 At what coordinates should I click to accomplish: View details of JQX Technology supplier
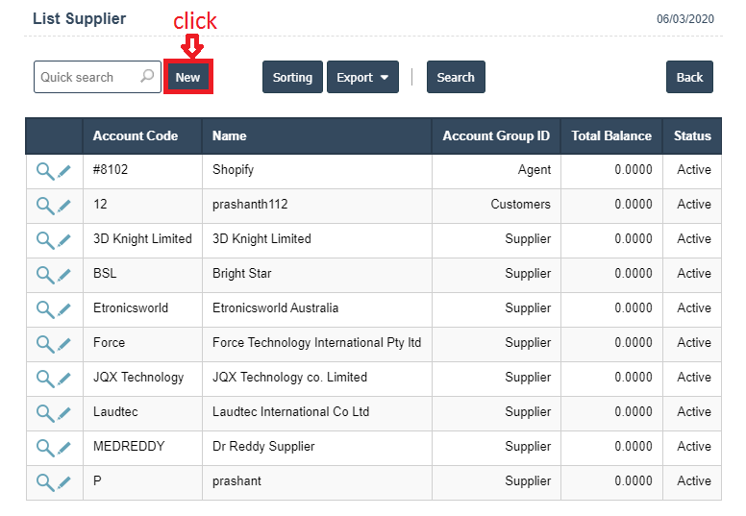click(44, 379)
